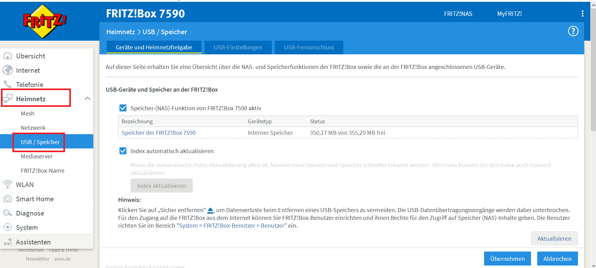This screenshot has height=268, width=596.
Task: Toggle Index automatisch aktualisieren checkbox
Action: (x=123, y=151)
